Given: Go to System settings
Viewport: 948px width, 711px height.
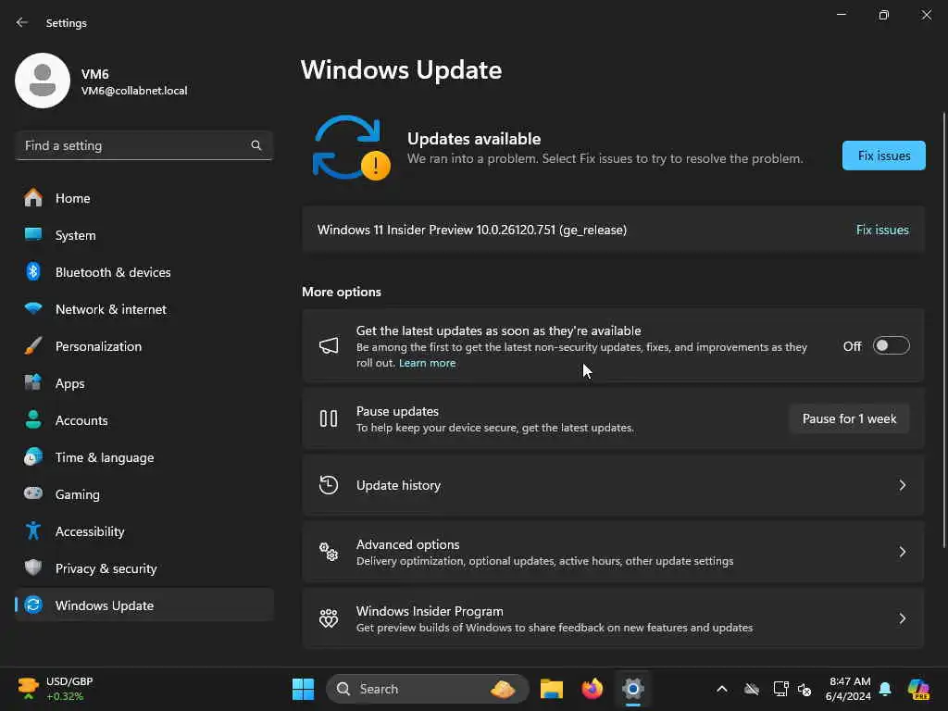Looking at the screenshot, I should click(x=143, y=234).
